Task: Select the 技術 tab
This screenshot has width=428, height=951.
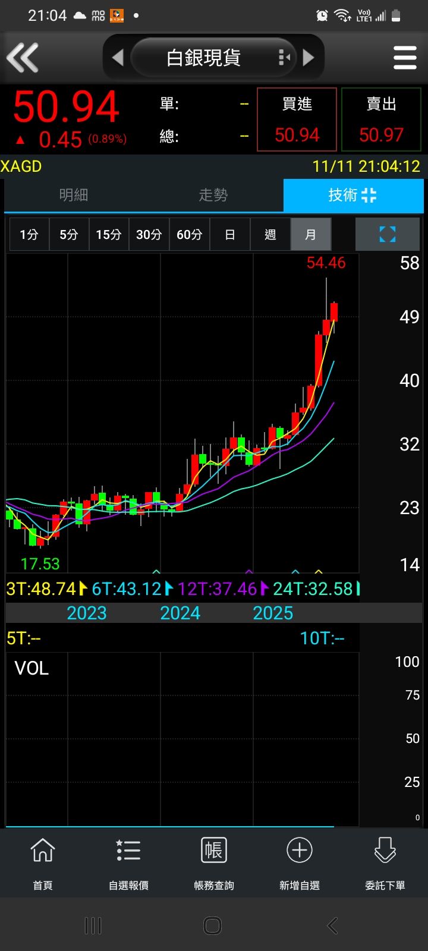Action: point(353,195)
